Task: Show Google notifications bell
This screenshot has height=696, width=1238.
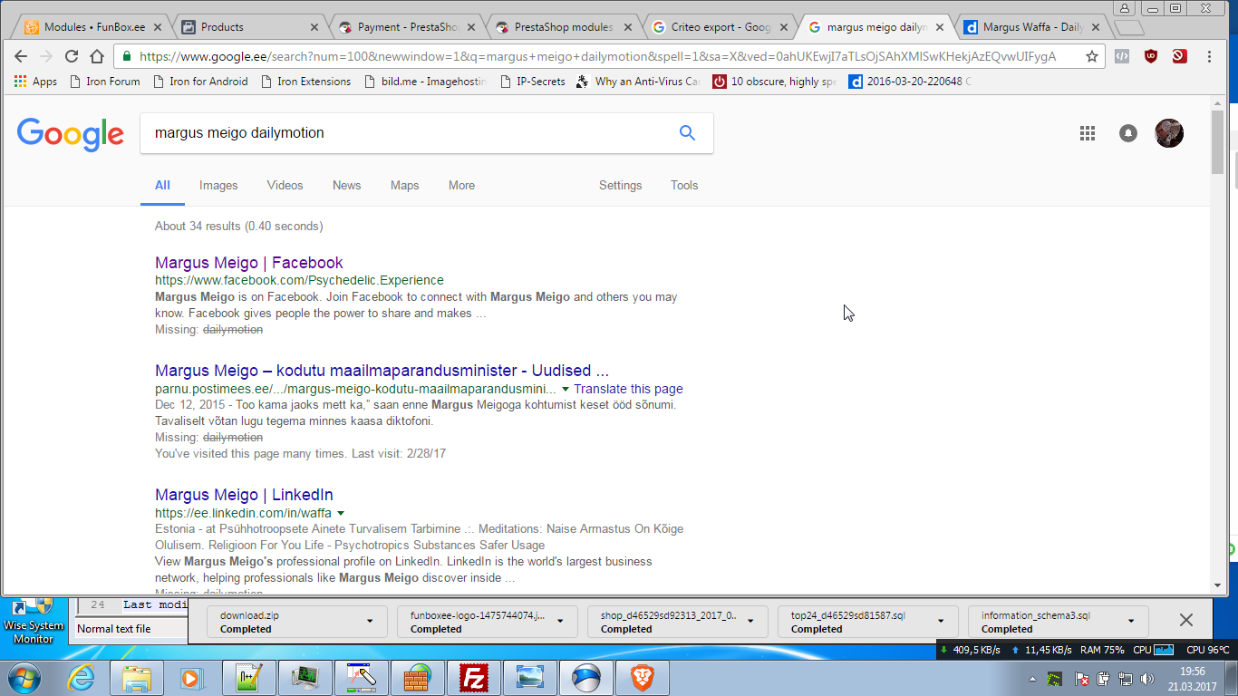Action: tap(1128, 133)
